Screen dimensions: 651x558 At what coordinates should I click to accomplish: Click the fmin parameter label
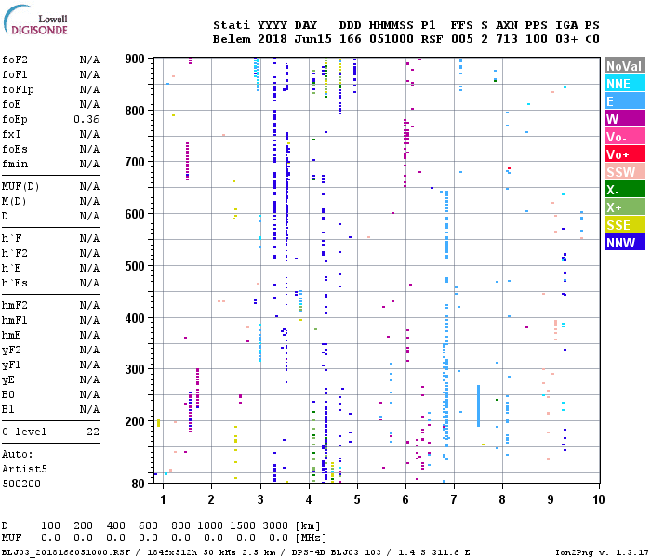(x=15, y=164)
